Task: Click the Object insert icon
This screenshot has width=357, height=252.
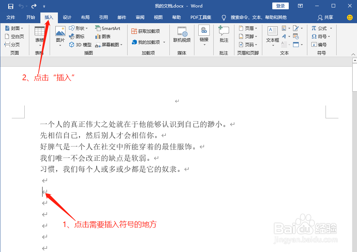Action: (296, 45)
